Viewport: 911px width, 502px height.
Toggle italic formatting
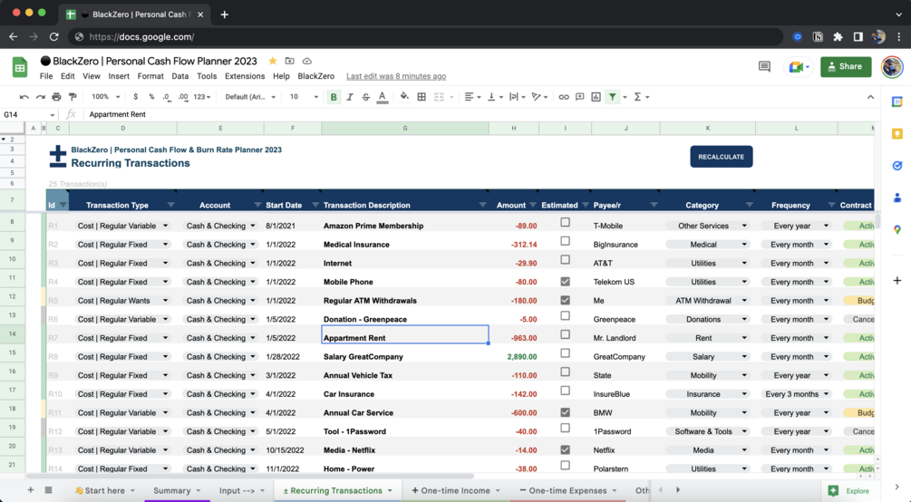pyautogui.click(x=350, y=97)
